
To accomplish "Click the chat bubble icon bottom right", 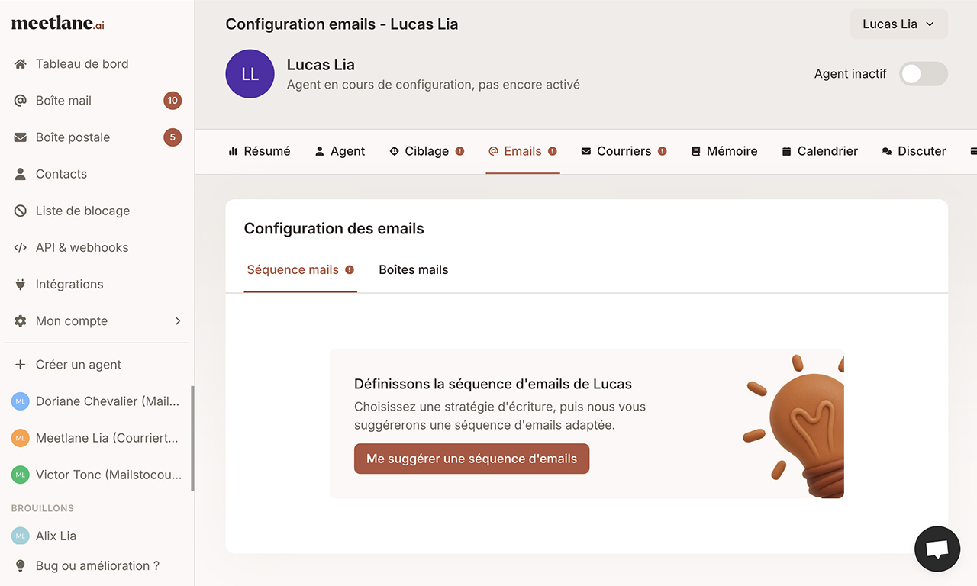I will pyautogui.click(x=937, y=549).
